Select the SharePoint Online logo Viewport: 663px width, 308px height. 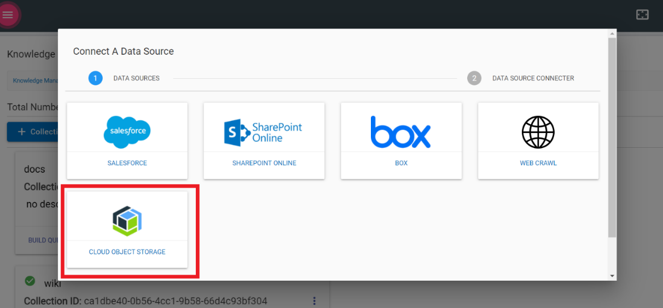tap(263, 133)
